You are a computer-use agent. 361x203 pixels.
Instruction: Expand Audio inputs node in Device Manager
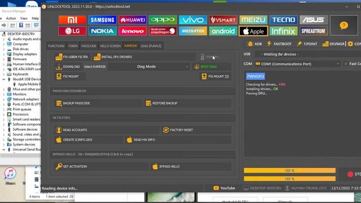[4, 39]
